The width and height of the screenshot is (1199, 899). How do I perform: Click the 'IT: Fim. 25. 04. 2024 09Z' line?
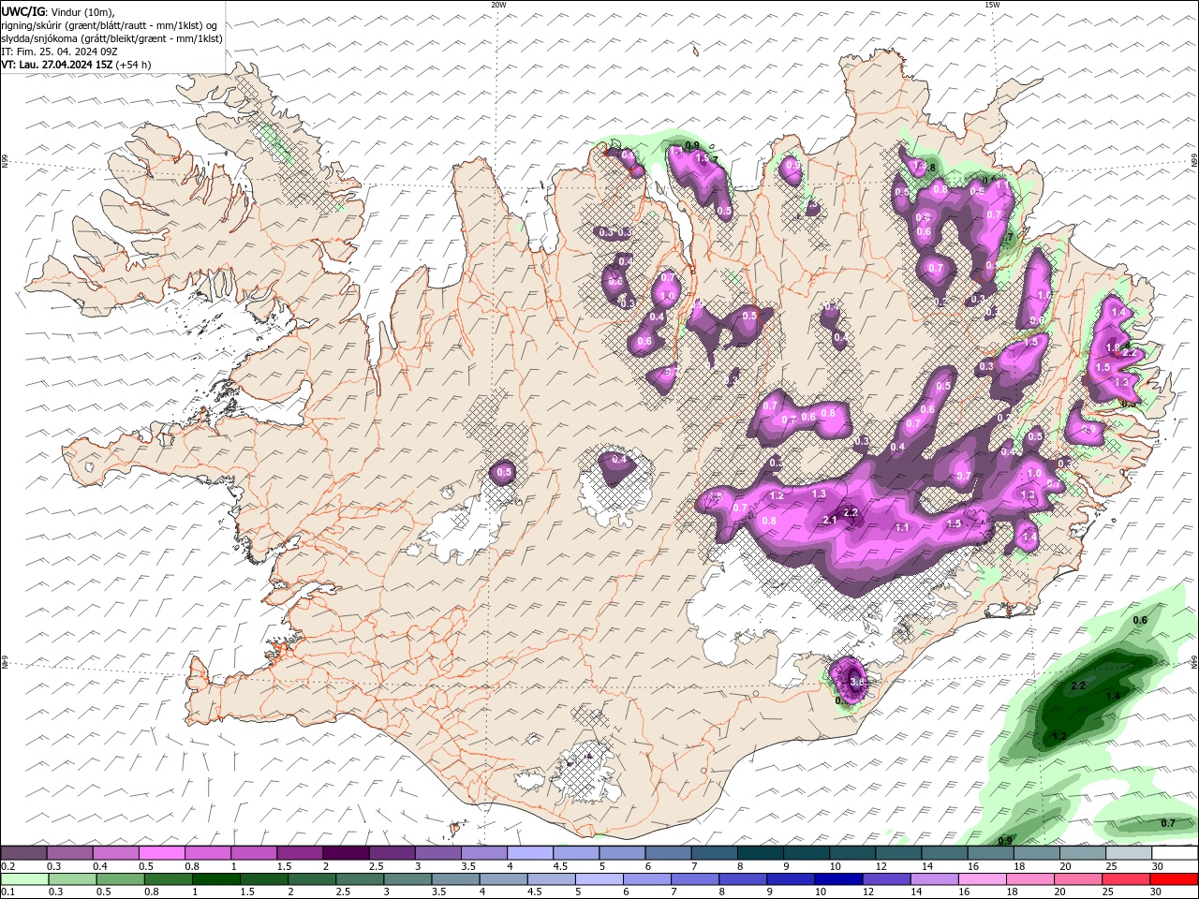57,52
